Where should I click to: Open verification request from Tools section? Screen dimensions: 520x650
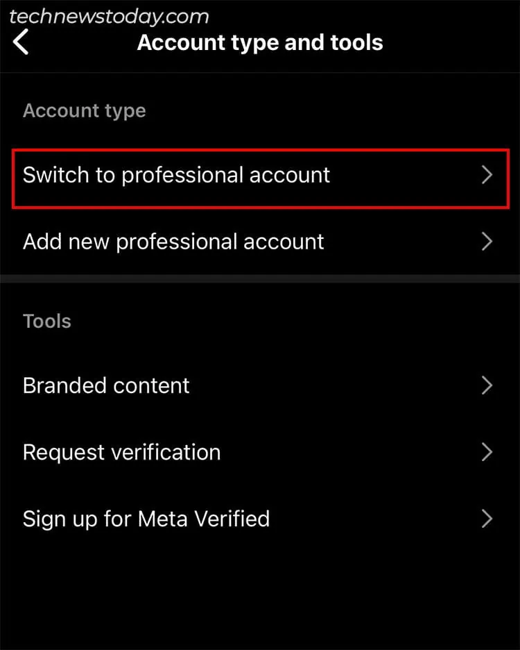[121, 452]
